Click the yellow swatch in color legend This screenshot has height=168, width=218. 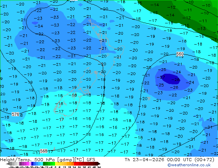click(56, 164)
